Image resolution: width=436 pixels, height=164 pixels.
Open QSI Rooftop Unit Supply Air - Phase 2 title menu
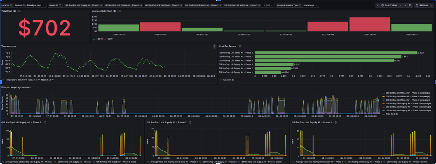pyautogui.click(x=166, y=122)
